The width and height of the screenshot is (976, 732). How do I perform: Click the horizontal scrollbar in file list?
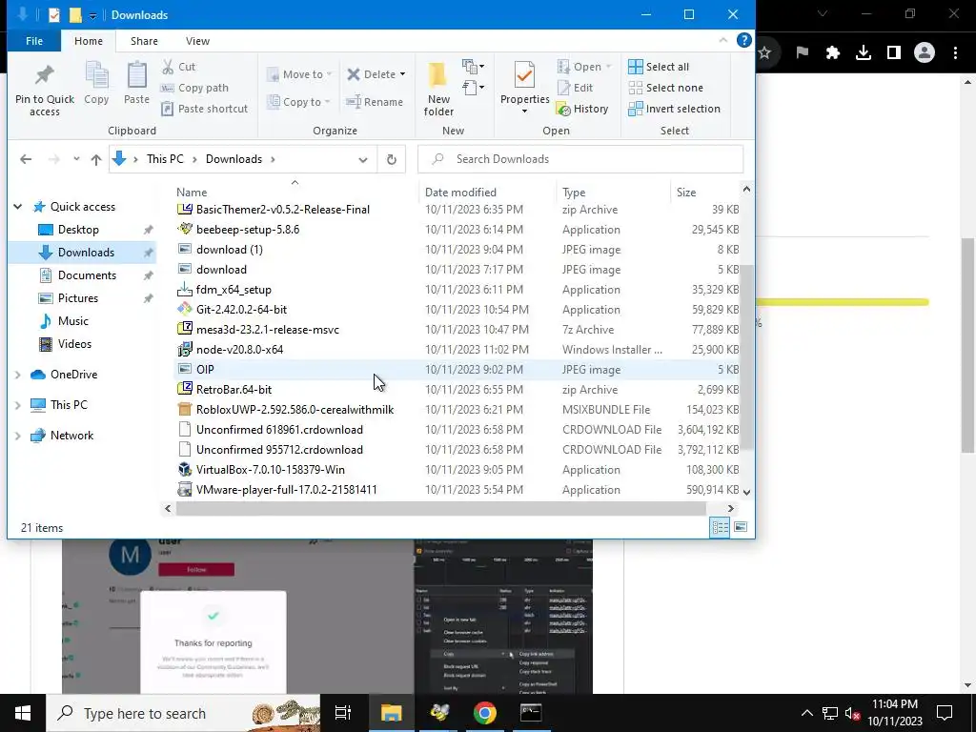[x=440, y=509]
